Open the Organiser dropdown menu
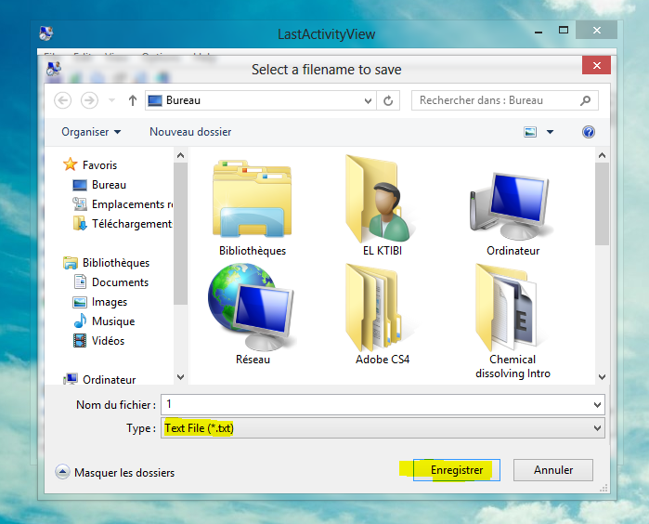Image resolution: width=649 pixels, height=524 pixels. 91,132
